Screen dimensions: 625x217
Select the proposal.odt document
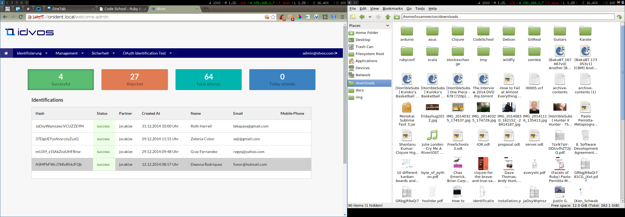point(509,138)
